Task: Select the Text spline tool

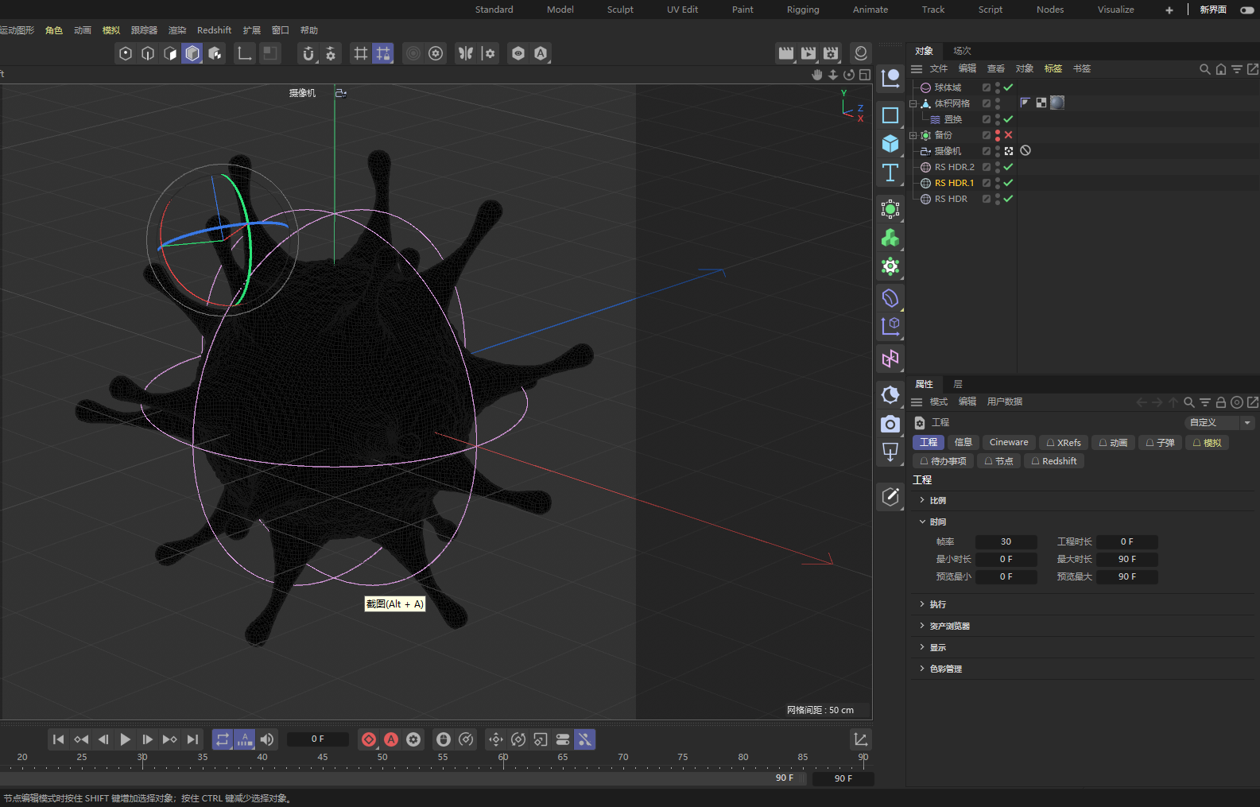Action: [x=890, y=173]
